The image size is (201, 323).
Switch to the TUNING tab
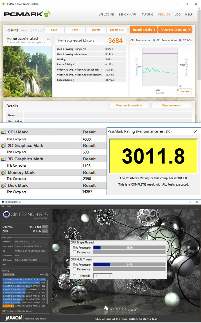[x=148, y=14]
